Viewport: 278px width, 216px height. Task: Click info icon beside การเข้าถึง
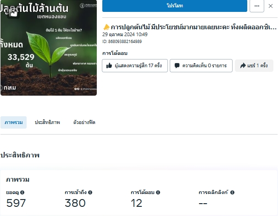pyautogui.click(x=90, y=193)
